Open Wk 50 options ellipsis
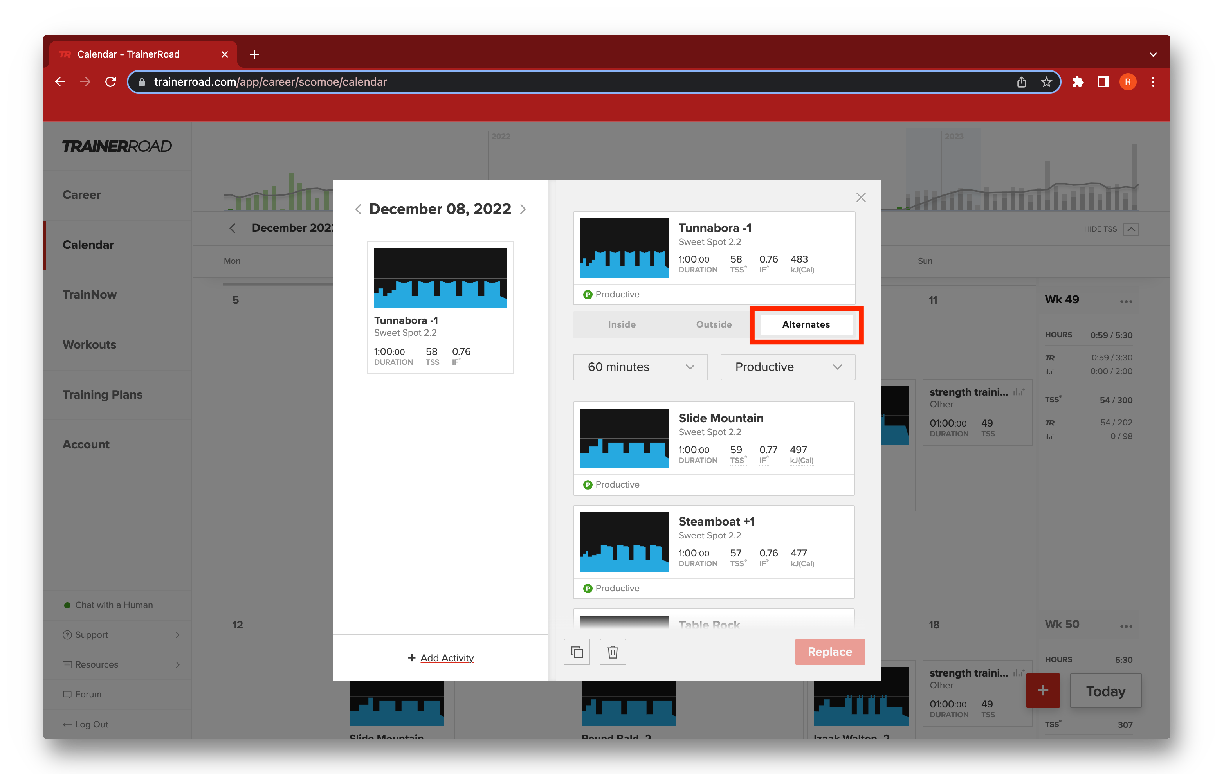1215x774 pixels. coord(1126,626)
